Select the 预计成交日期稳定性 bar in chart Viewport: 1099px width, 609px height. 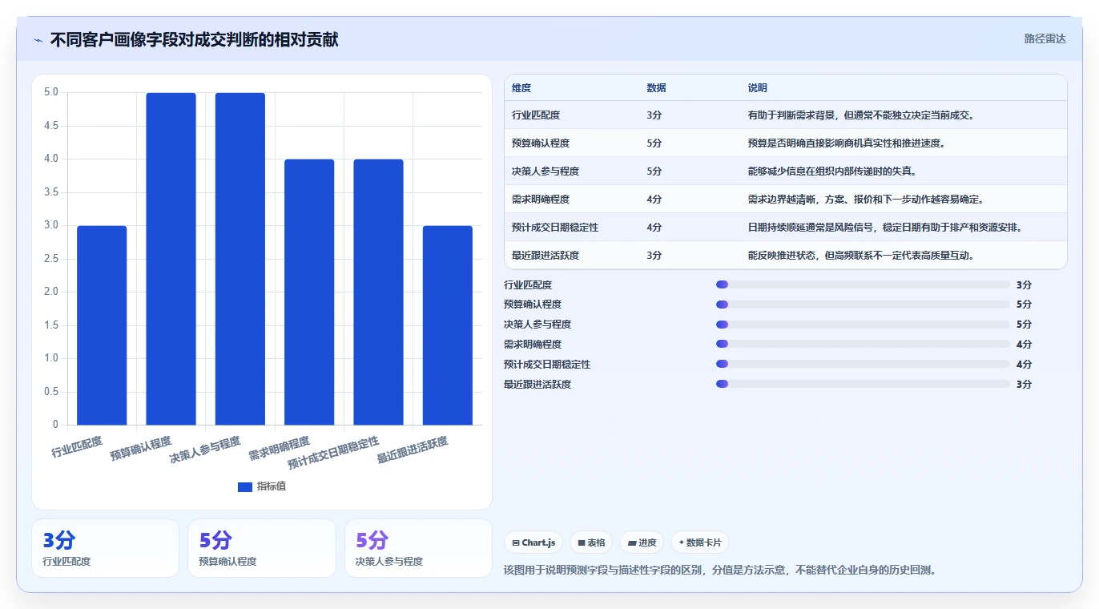(378, 292)
